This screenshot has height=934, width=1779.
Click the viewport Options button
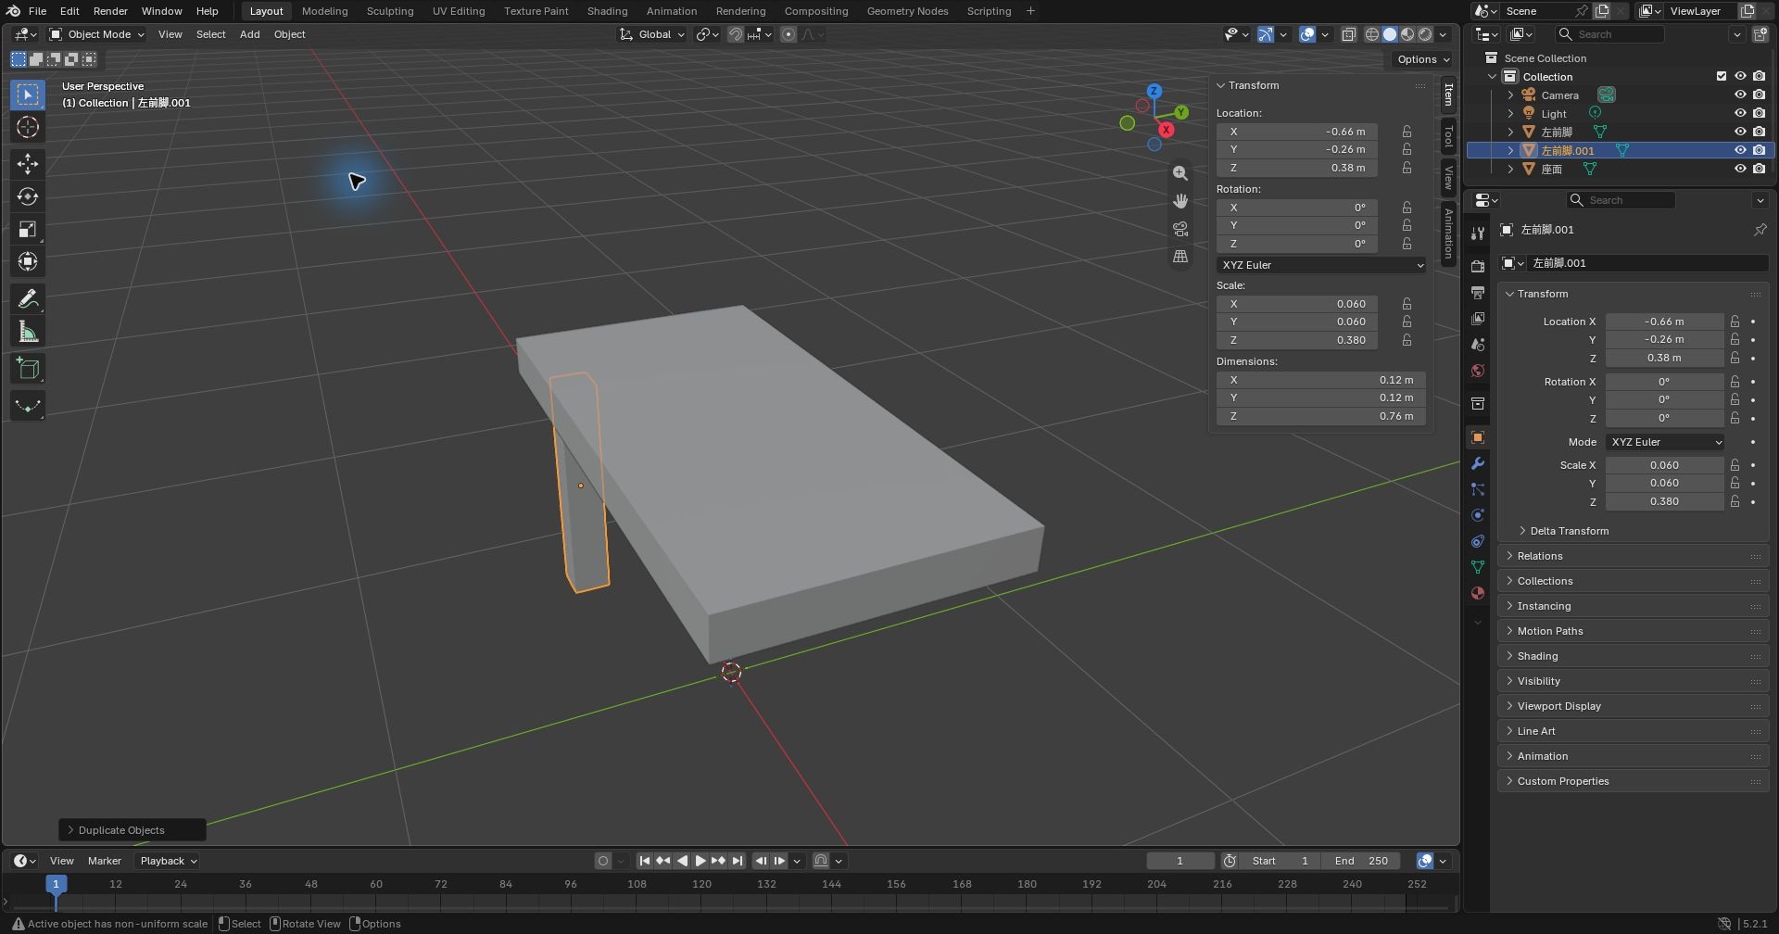(1422, 59)
